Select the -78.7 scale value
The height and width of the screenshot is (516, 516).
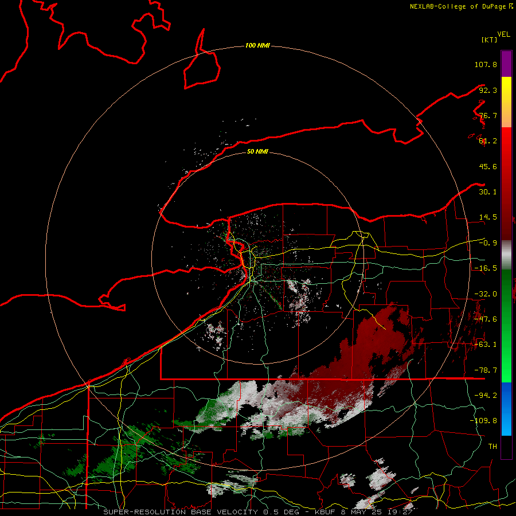coord(486,370)
